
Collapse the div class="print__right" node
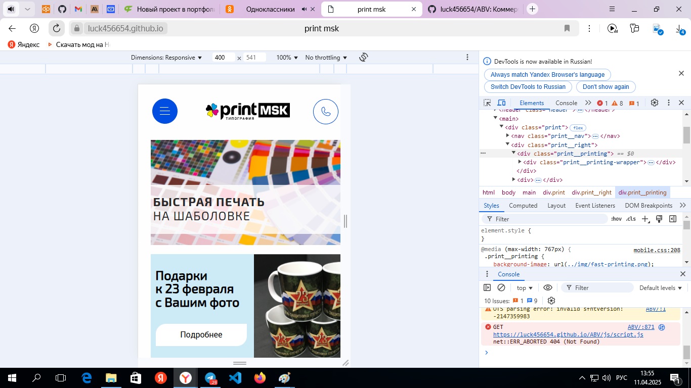(x=508, y=145)
